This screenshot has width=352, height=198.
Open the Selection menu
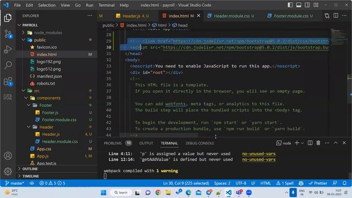tap(47, 5)
